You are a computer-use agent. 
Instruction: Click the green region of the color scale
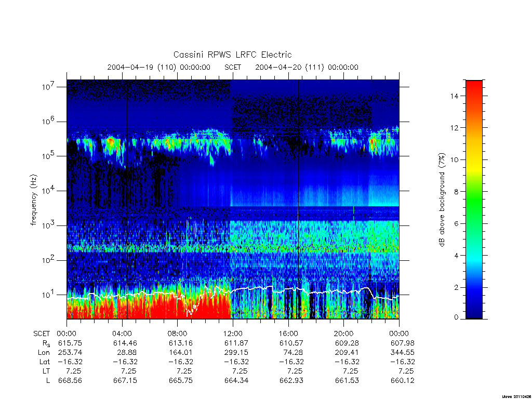point(474,204)
